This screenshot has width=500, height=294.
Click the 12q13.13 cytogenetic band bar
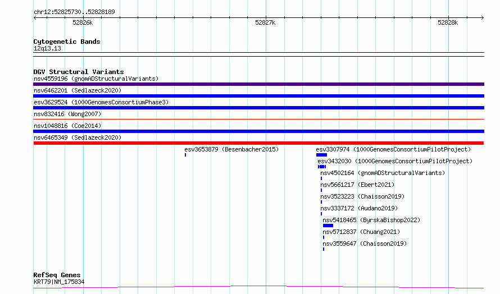click(258, 54)
